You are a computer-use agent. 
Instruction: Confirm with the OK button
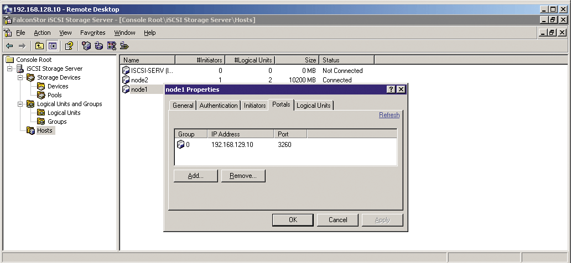point(293,220)
